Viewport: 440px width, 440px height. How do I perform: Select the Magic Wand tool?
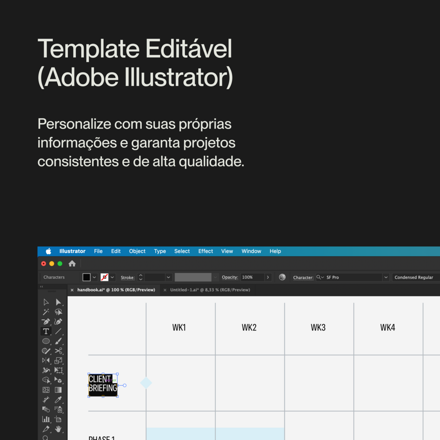coord(46,312)
